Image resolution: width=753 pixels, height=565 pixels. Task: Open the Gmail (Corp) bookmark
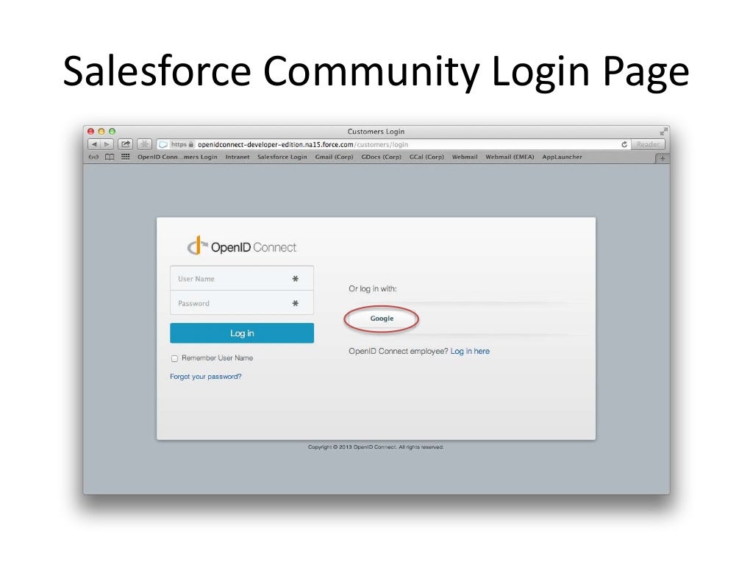(x=334, y=157)
